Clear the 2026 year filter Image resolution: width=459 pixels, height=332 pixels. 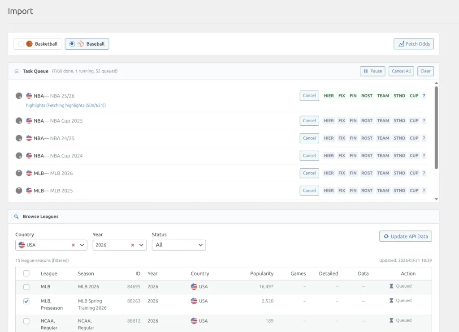point(133,245)
